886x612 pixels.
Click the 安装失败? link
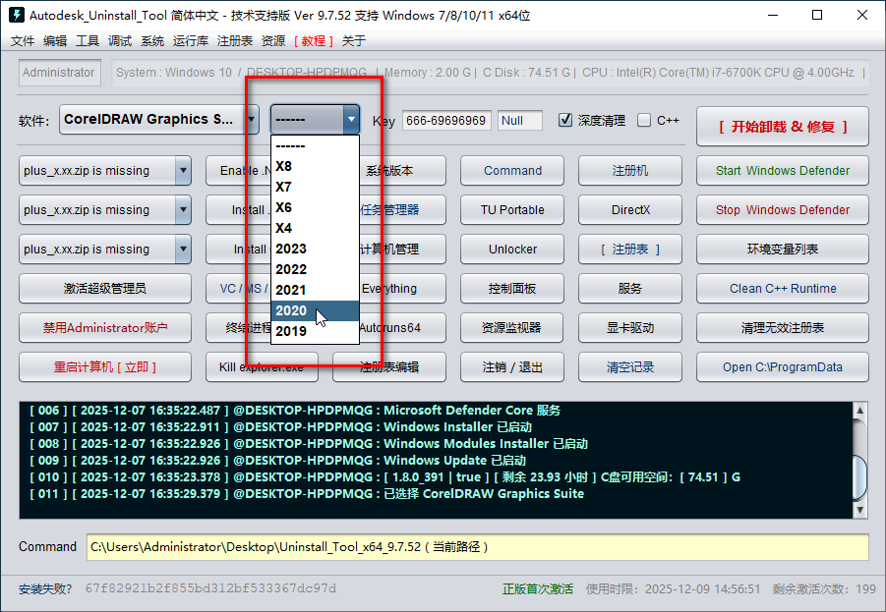45,588
